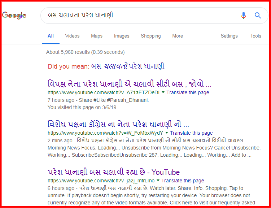Expand dropdown arrow next to ja2j_mfrLmo URL

click(158, 181)
